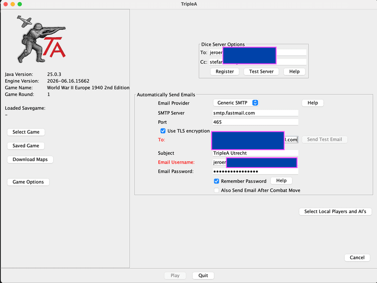Click the Test Server button
Screen dimensions: 377x283
coord(261,71)
